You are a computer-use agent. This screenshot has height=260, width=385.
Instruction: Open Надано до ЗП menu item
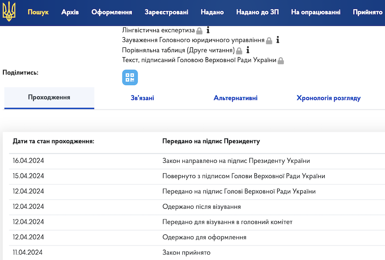[257, 12]
